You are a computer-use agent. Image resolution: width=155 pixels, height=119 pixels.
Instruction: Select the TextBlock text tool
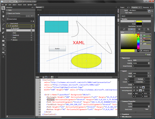click(x=3, y=49)
